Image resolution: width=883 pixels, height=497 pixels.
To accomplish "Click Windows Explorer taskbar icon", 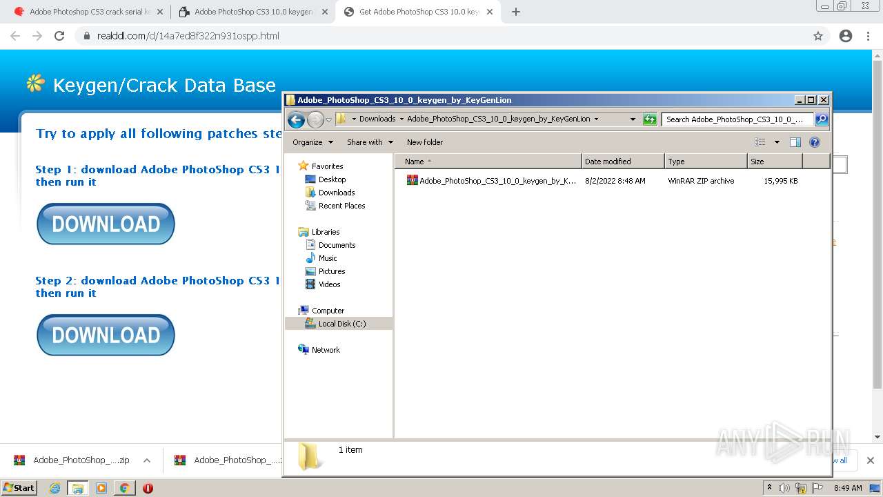I will (78, 488).
